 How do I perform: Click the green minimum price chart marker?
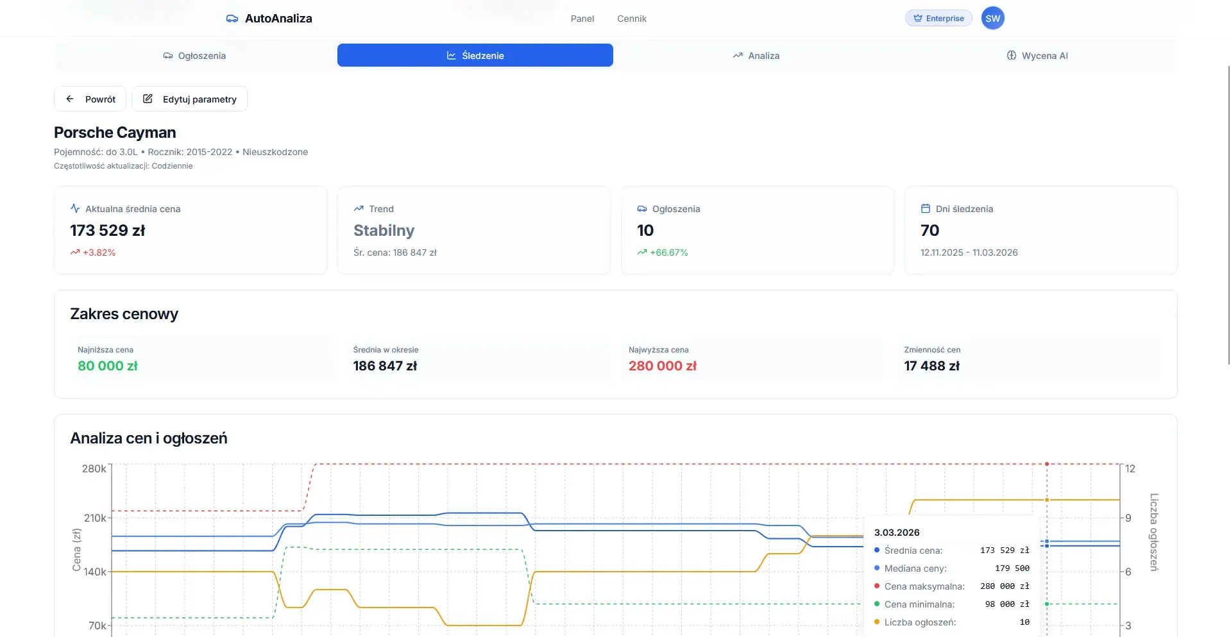1047,604
